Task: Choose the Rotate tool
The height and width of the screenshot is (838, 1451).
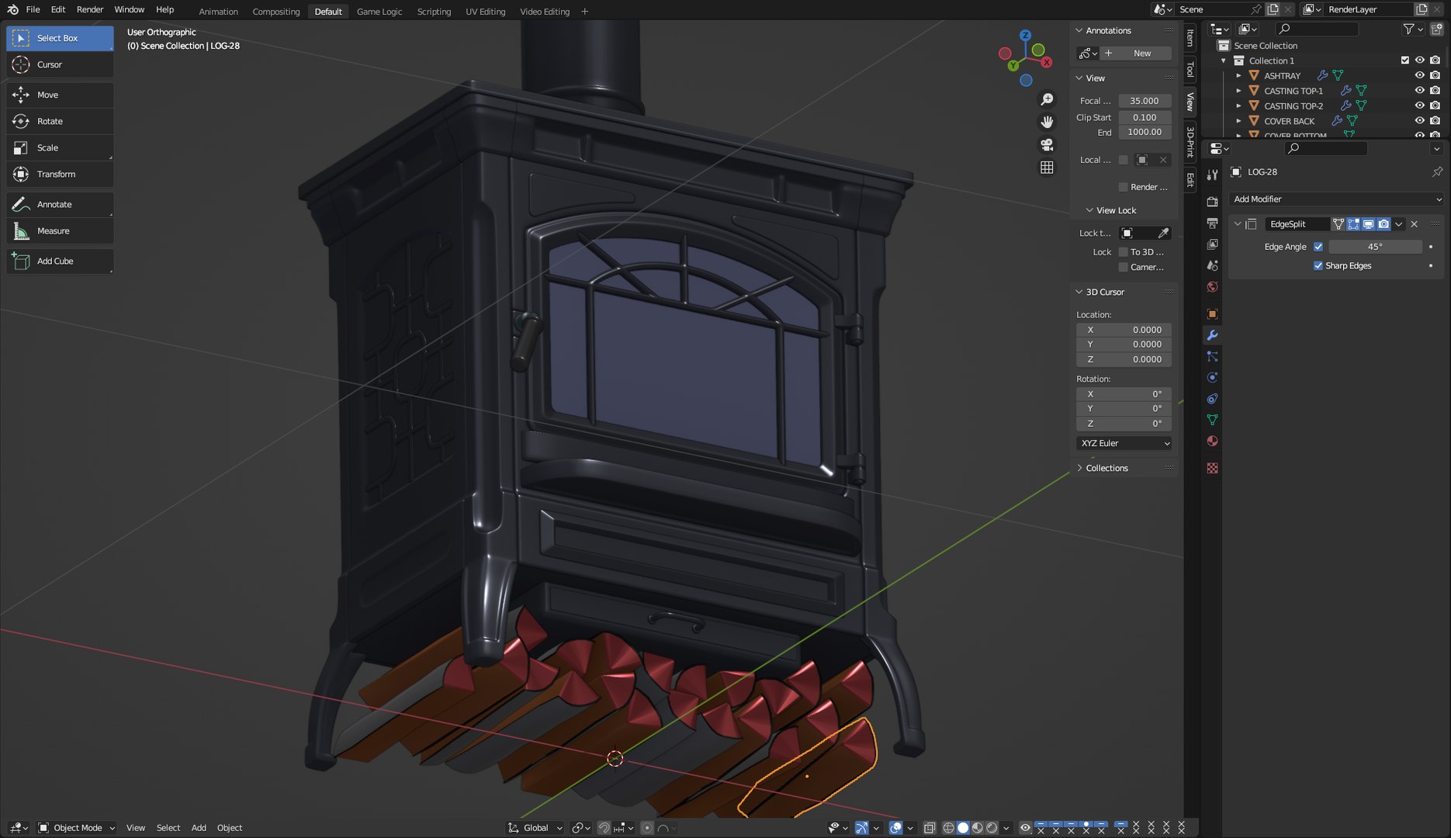Action: click(x=60, y=121)
